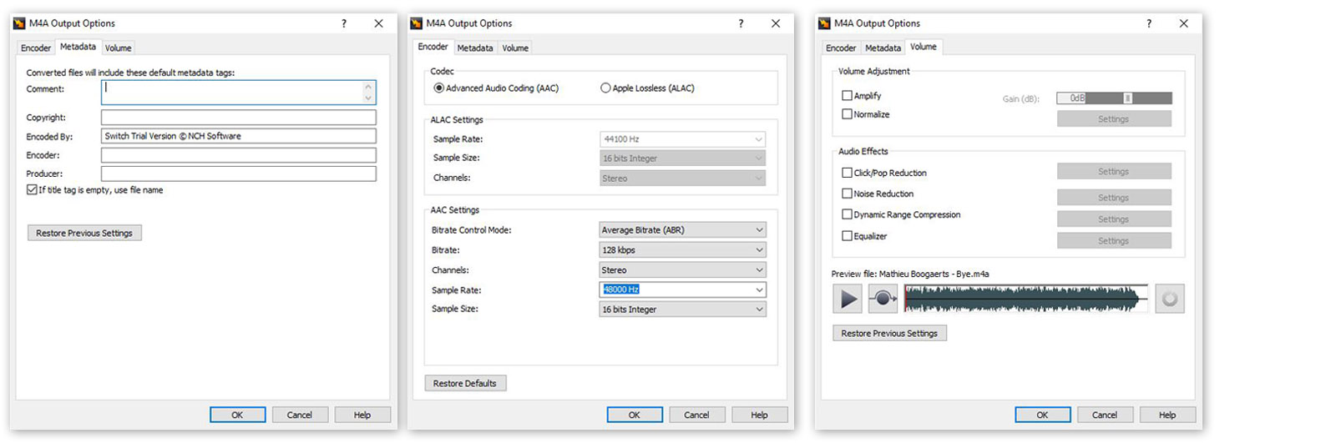Click Cancel in Volume dialog
The image size is (1336, 443).
[1105, 415]
